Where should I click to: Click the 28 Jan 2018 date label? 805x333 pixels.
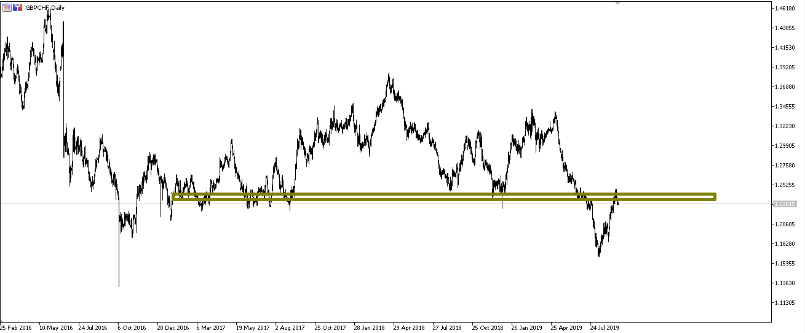(368, 327)
